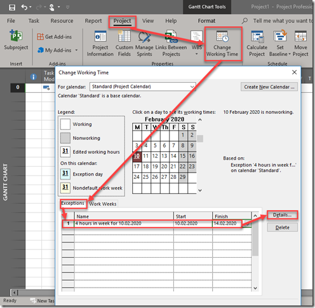Click the Start cell 10.02.2020
The image size is (315, 308).
193,223
